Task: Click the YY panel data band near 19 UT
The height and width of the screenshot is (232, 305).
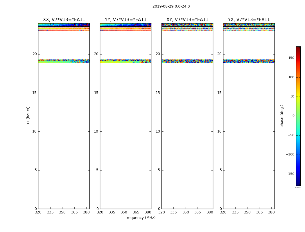Action: (x=126, y=61)
